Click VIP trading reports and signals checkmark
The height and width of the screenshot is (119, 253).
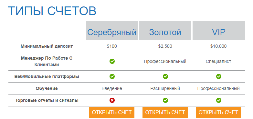coord(219,101)
